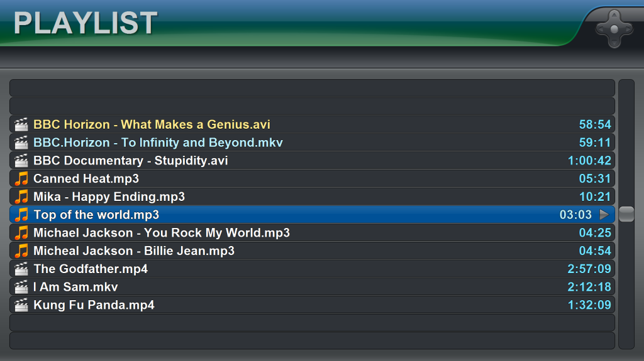Click the 2:57:09 duration of The Godfather
This screenshot has height=361, width=644.
coord(589,269)
